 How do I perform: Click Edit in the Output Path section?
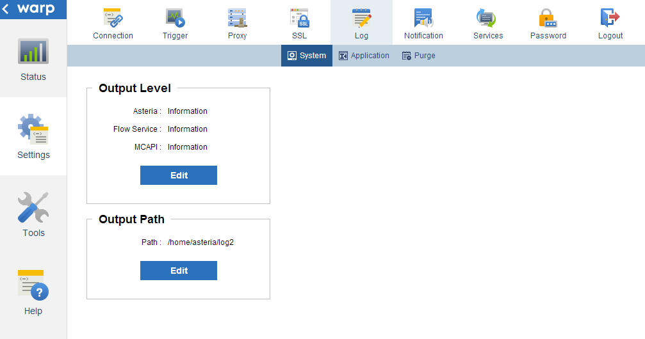click(179, 271)
